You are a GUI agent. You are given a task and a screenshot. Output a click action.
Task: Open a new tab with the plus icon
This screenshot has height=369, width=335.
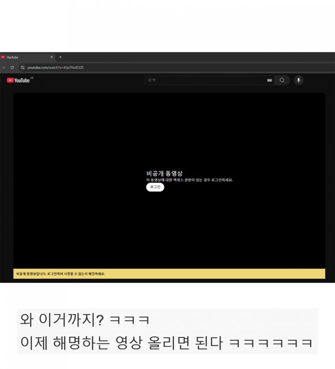click(60, 57)
